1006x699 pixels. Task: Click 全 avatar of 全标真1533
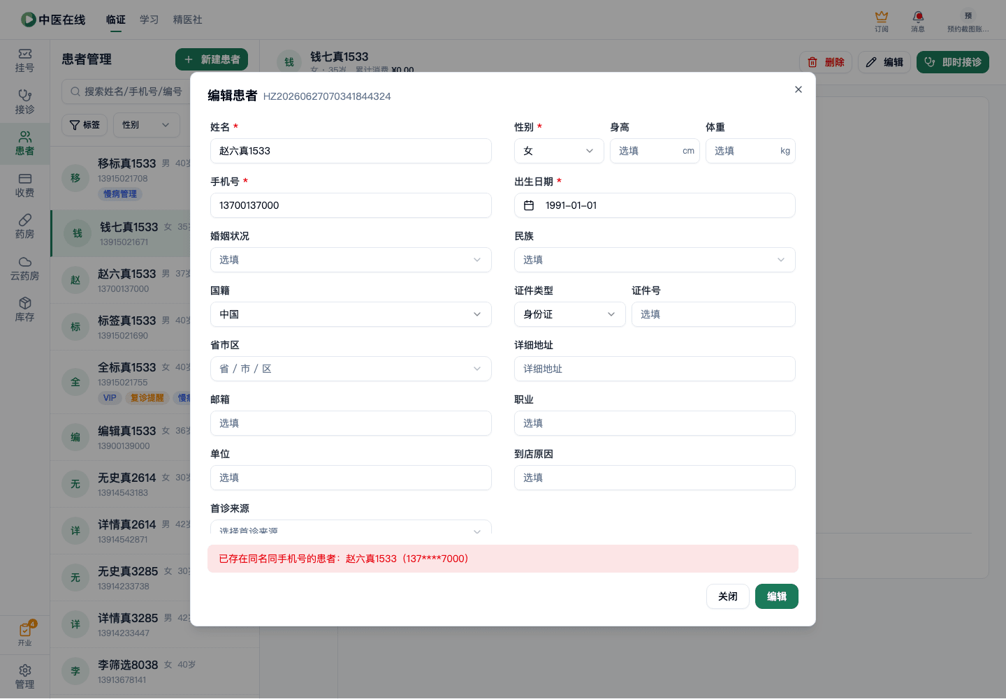pos(75,382)
